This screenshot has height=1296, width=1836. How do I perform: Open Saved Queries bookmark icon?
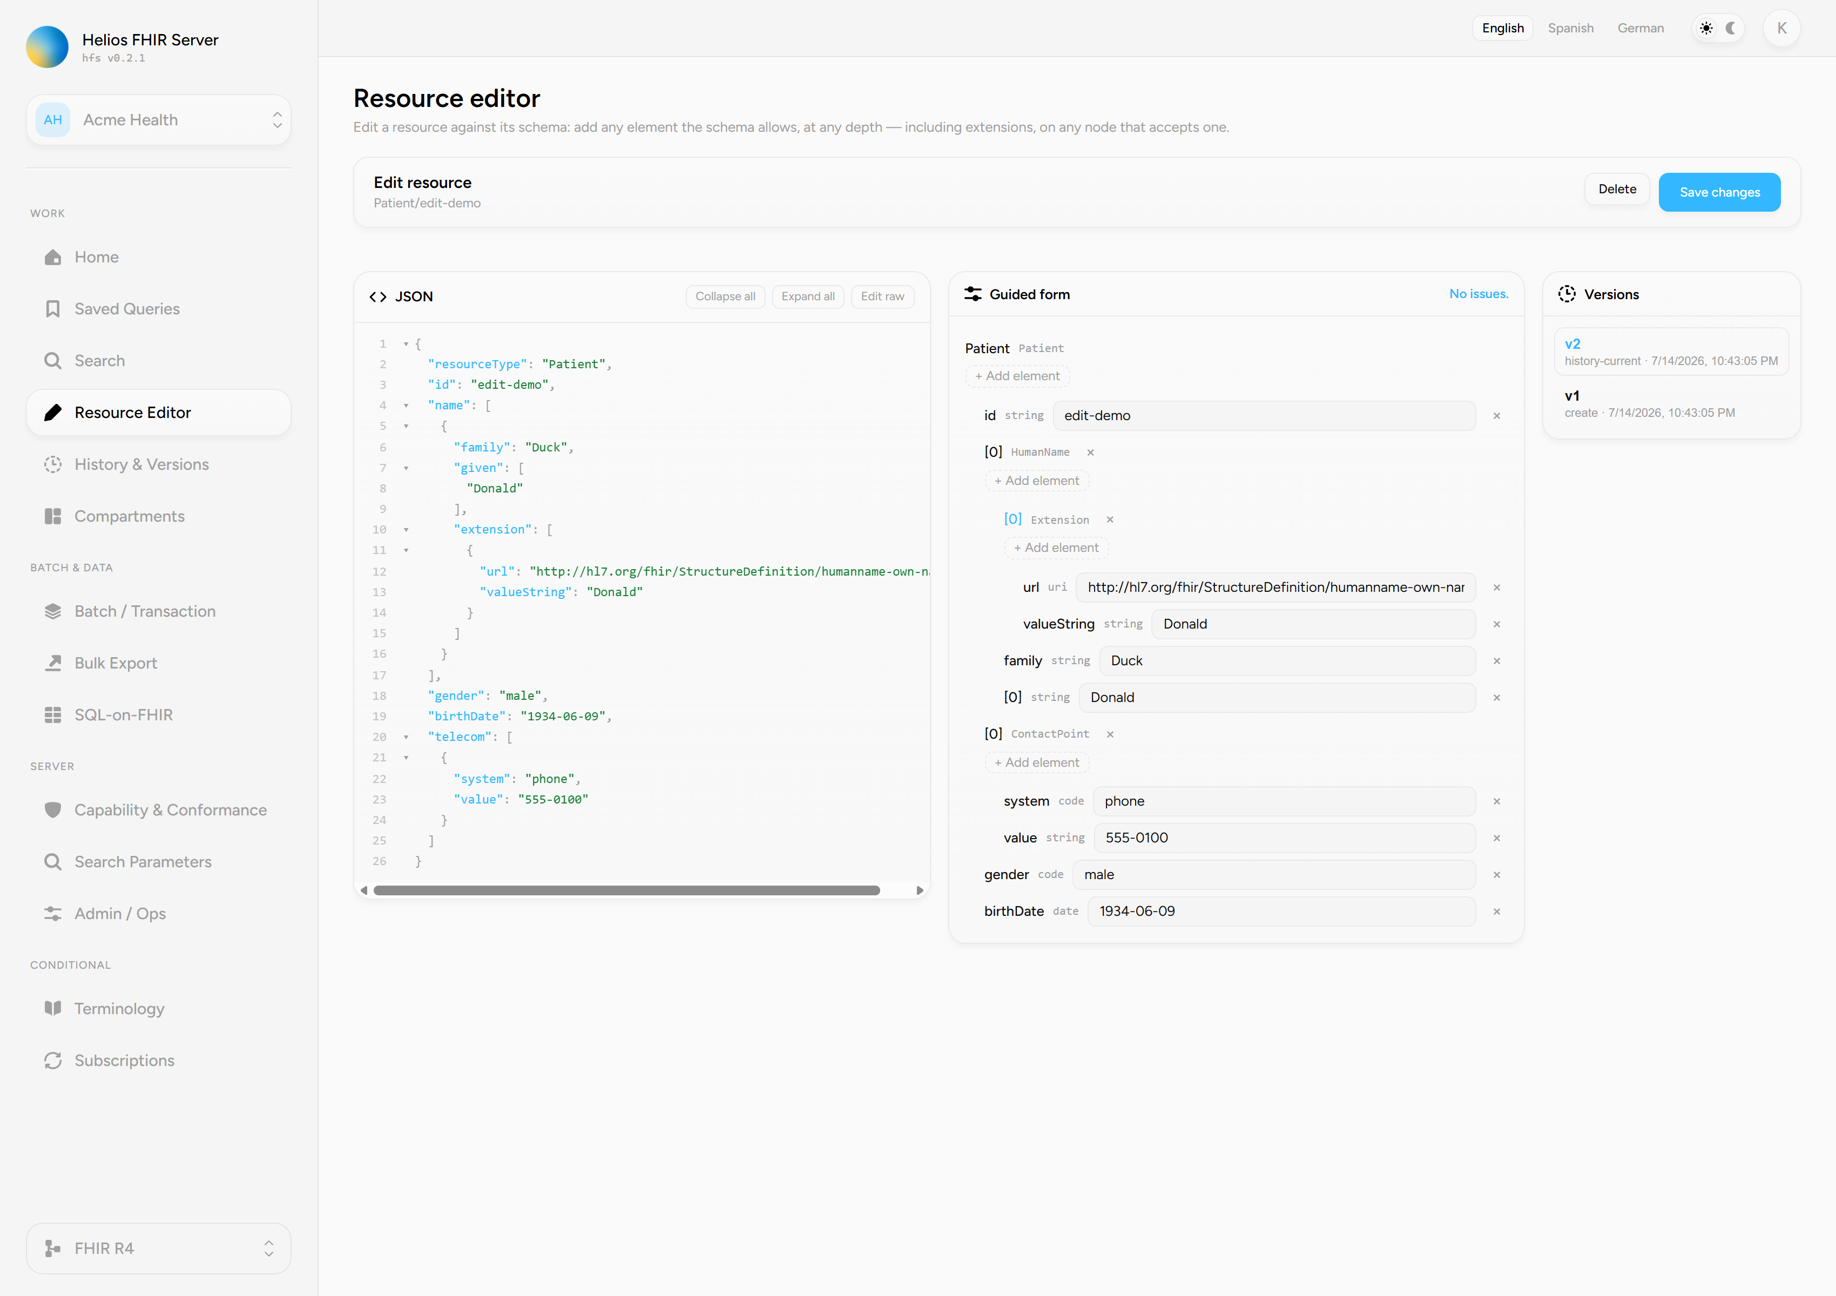pos(53,308)
